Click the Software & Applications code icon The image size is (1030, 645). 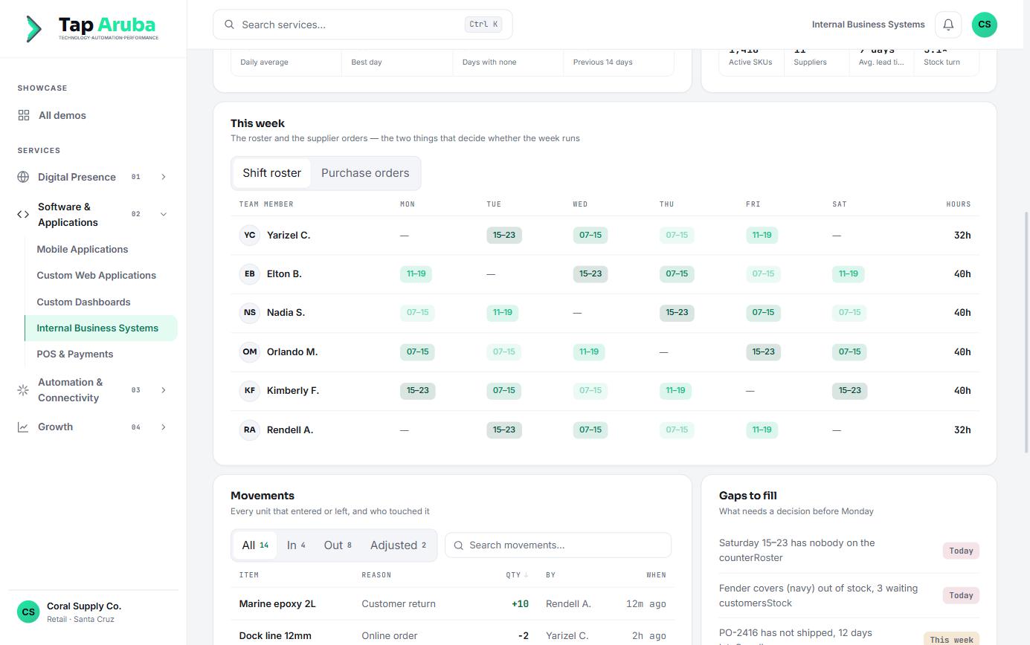coord(23,214)
